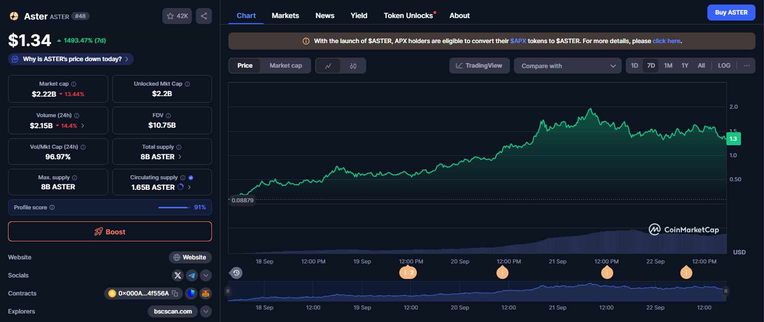Copy the contract address via copy icon
Image resolution: width=764 pixels, height=322 pixels.
(x=175, y=293)
